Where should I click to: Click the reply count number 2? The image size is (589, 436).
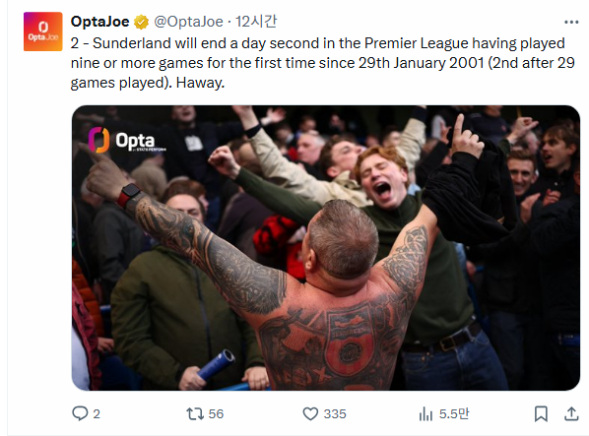[x=97, y=414]
